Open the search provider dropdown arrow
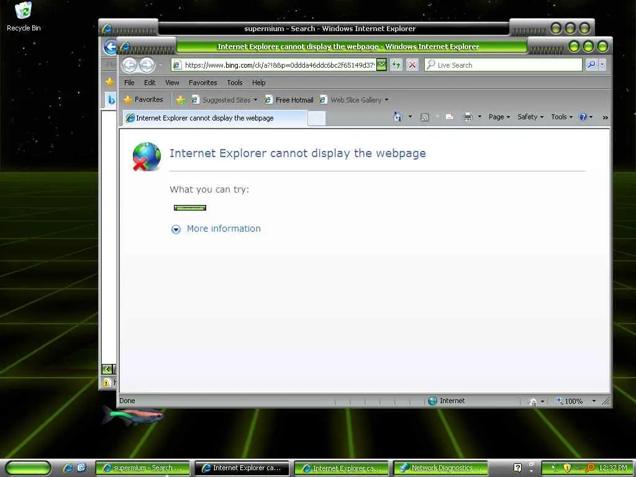The image size is (636, 477). point(602,65)
